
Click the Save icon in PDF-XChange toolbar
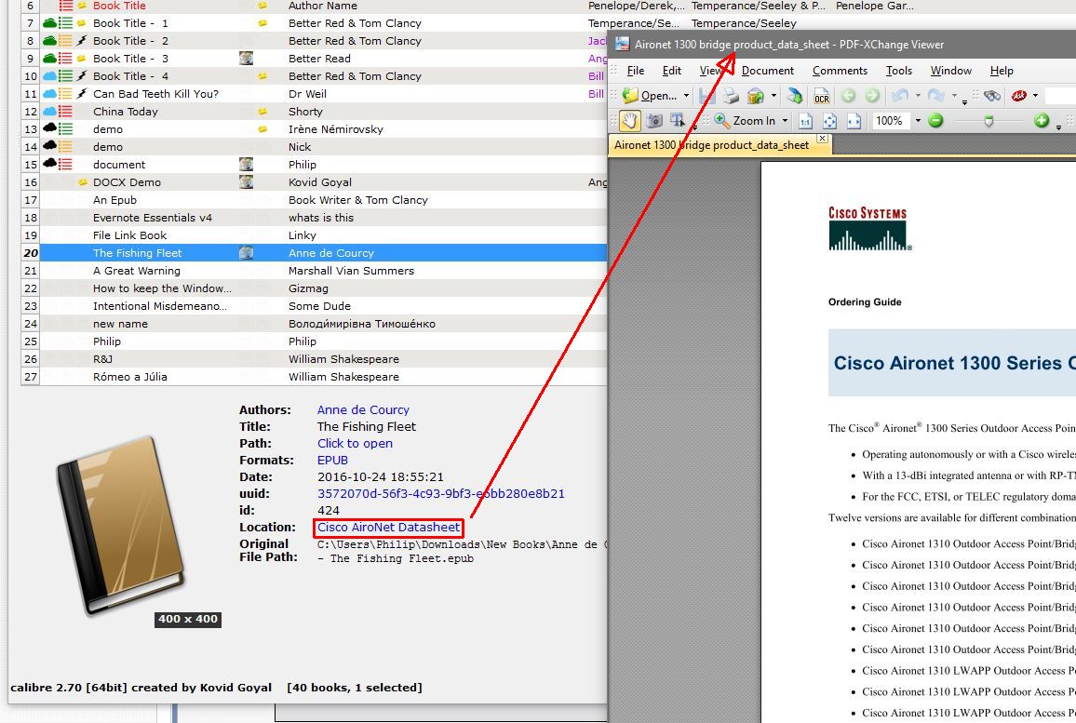tap(706, 96)
